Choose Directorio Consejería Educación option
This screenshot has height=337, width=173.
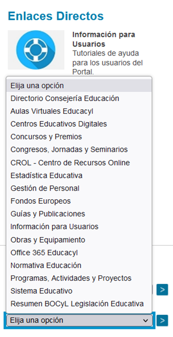(x=79, y=98)
